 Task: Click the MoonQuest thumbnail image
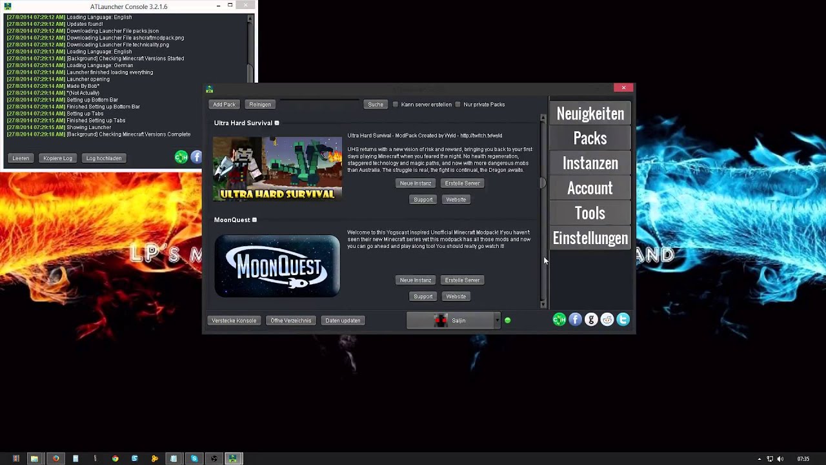click(x=277, y=265)
